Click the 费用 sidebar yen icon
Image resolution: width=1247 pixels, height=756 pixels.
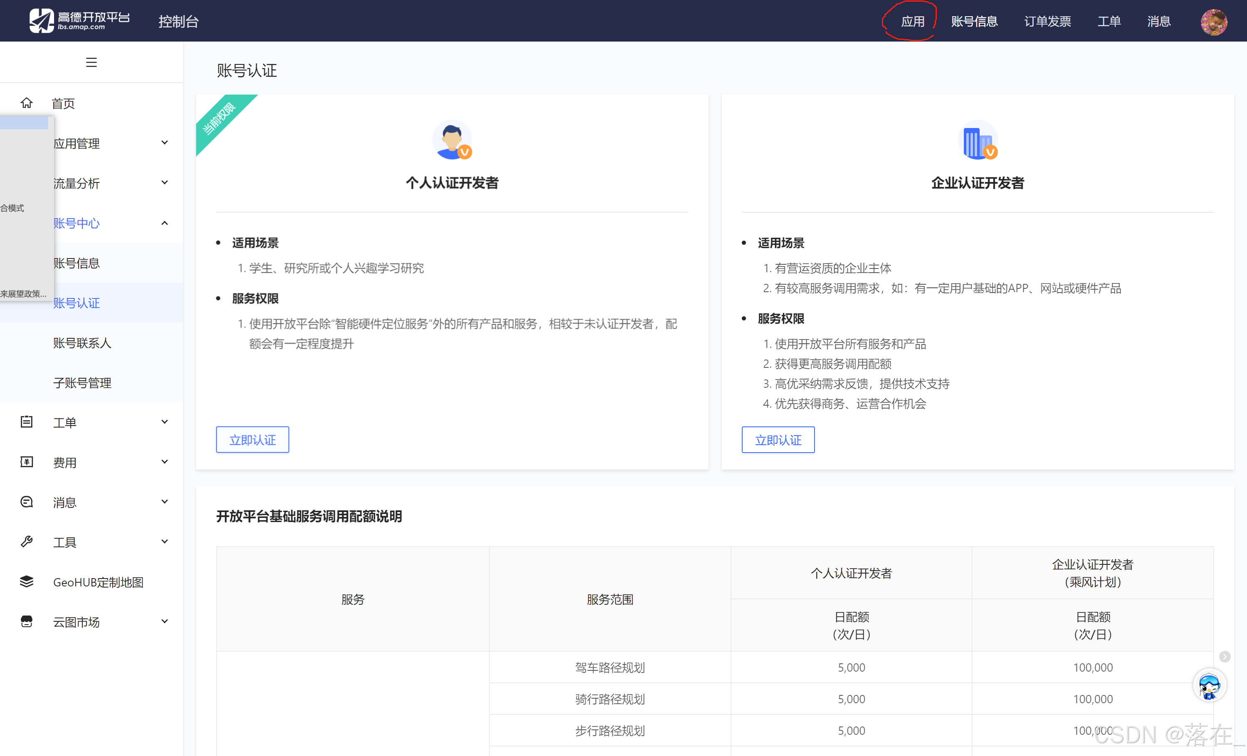coord(26,462)
